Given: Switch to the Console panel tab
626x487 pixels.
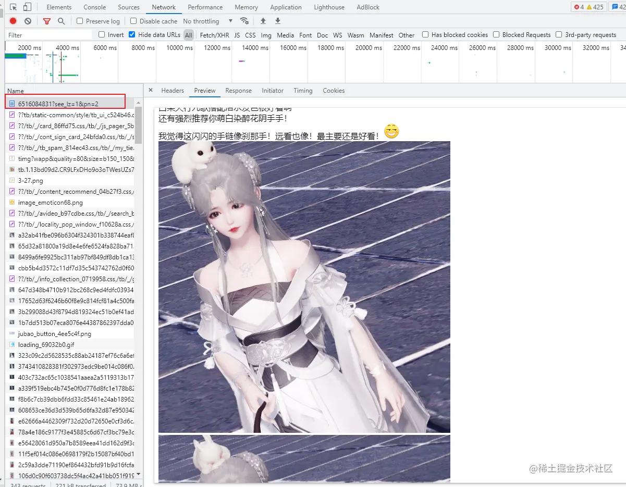Looking at the screenshot, I should pyautogui.click(x=95, y=7).
